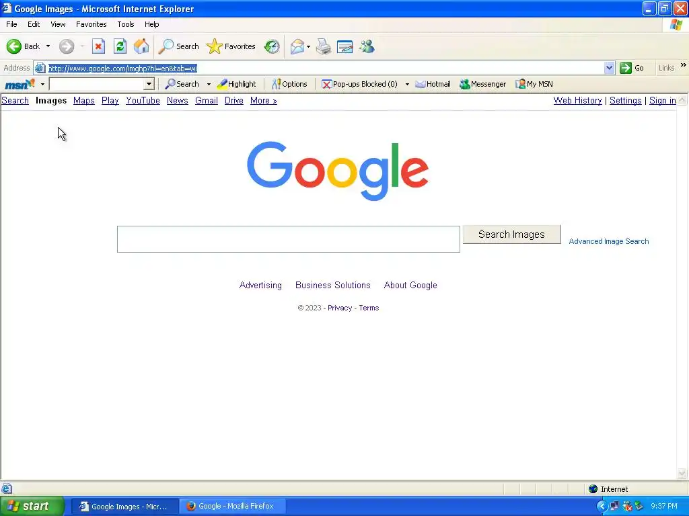Open Favorites pane with star icon
Viewport: 689px width, 516px height.
(231, 46)
